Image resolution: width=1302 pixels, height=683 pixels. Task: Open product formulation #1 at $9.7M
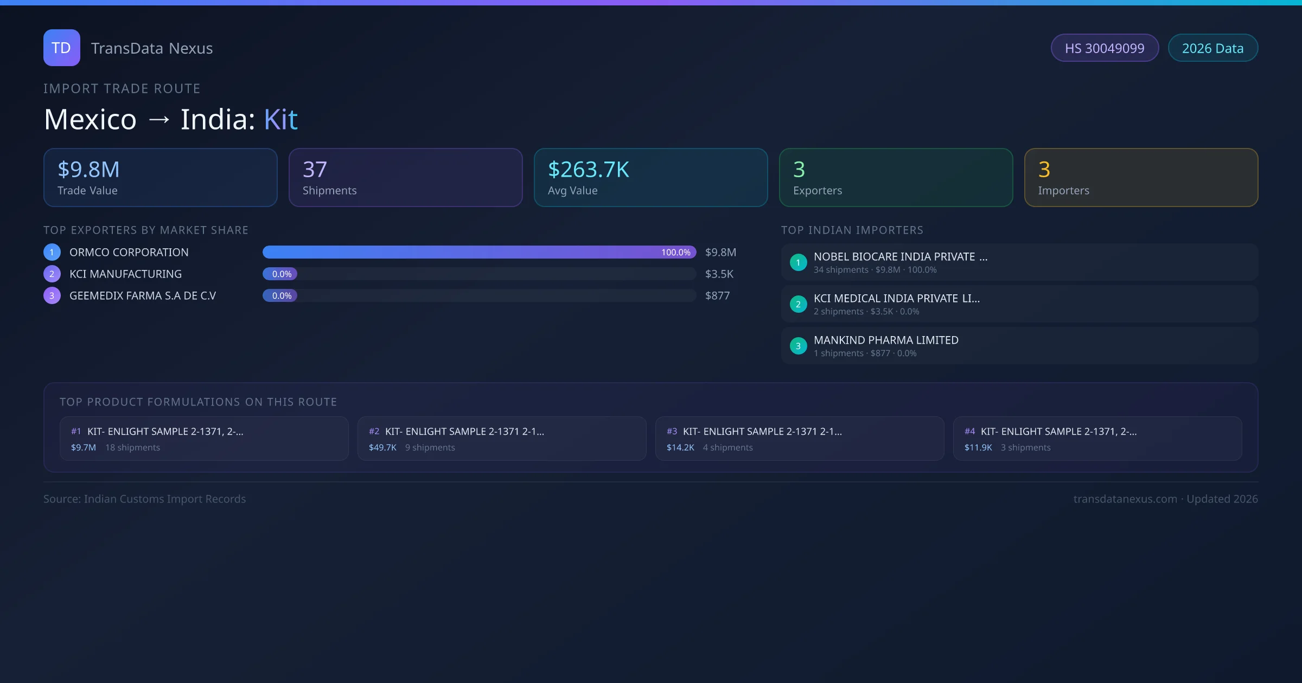pyautogui.click(x=204, y=439)
